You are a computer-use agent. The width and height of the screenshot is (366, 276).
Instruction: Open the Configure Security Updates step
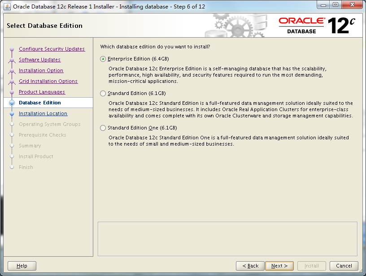click(52, 49)
